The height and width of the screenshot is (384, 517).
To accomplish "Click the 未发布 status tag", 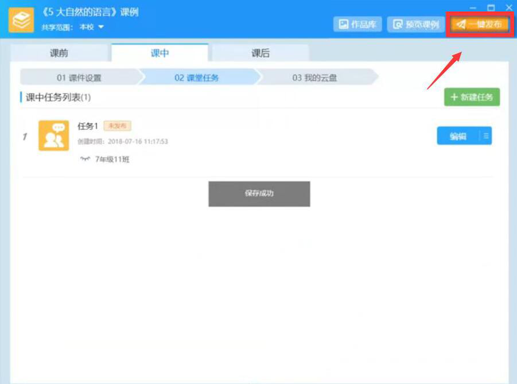I will point(118,126).
